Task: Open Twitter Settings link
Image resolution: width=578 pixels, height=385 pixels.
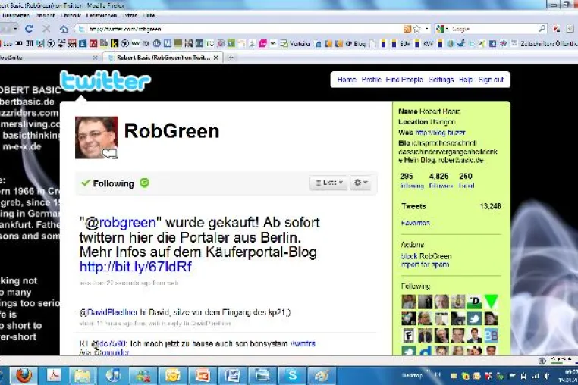Action: click(441, 80)
